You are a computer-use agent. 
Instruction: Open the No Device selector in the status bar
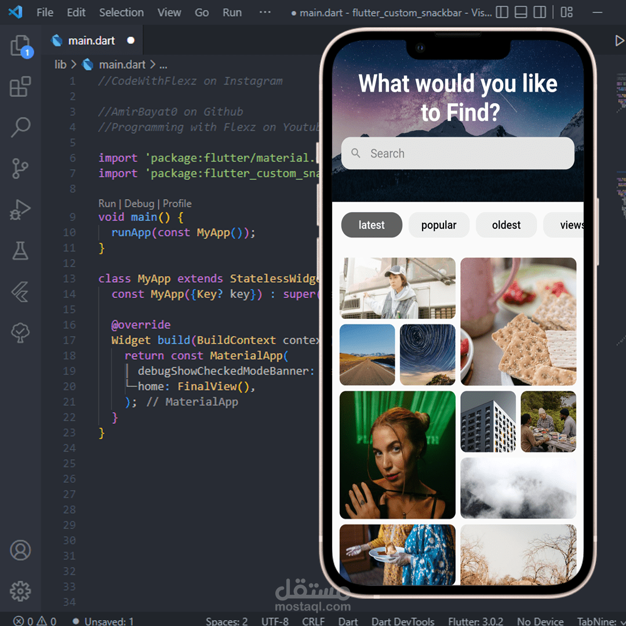click(x=540, y=621)
